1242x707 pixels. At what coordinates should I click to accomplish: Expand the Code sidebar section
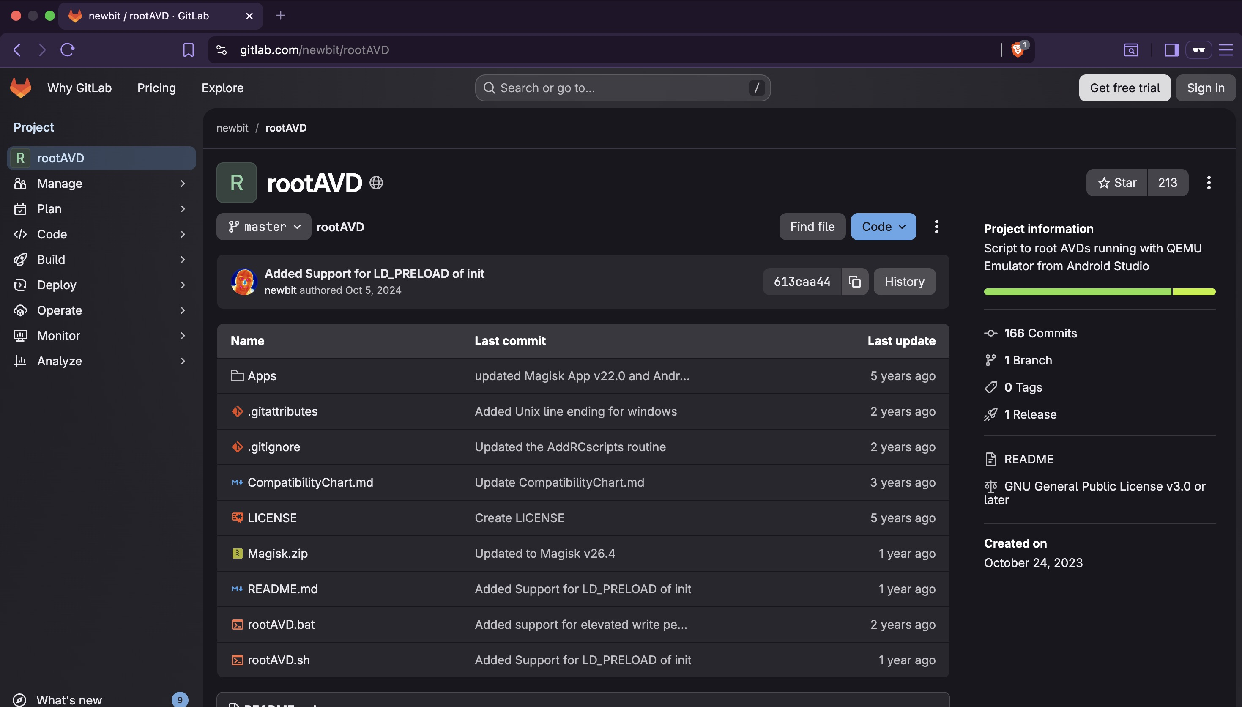tap(101, 234)
